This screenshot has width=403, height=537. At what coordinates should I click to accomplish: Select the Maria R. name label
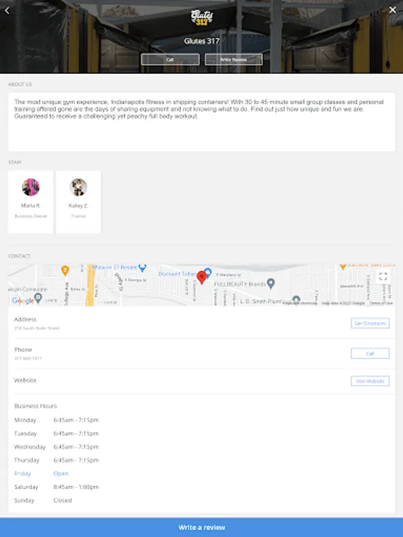coord(30,205)
